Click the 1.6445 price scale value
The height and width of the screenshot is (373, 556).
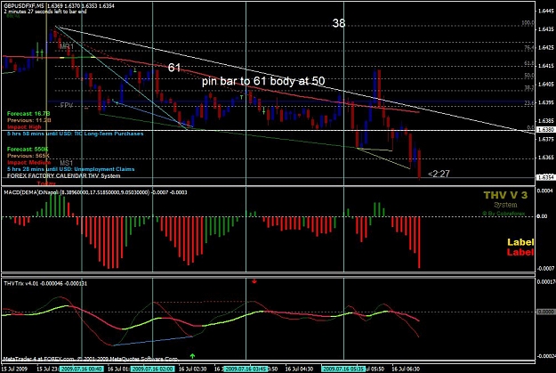click(545, 11)
